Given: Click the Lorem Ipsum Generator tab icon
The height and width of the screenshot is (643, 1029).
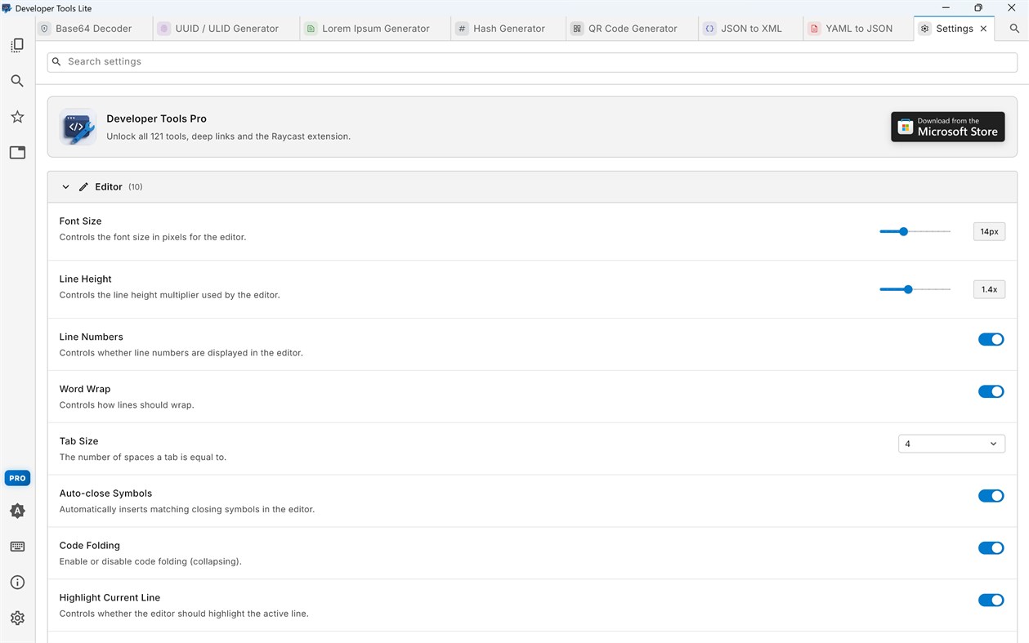Looking at the screenshot, I should [311, 29].
